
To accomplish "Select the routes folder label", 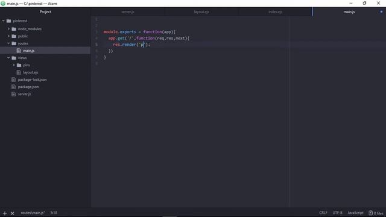I will [23, 43].
